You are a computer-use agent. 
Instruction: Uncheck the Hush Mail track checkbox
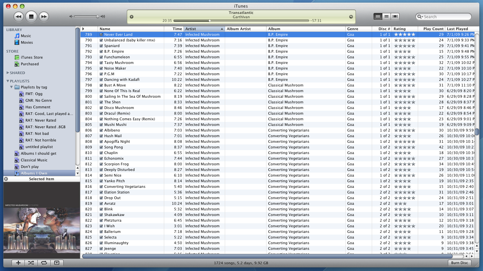pos(101,136)
